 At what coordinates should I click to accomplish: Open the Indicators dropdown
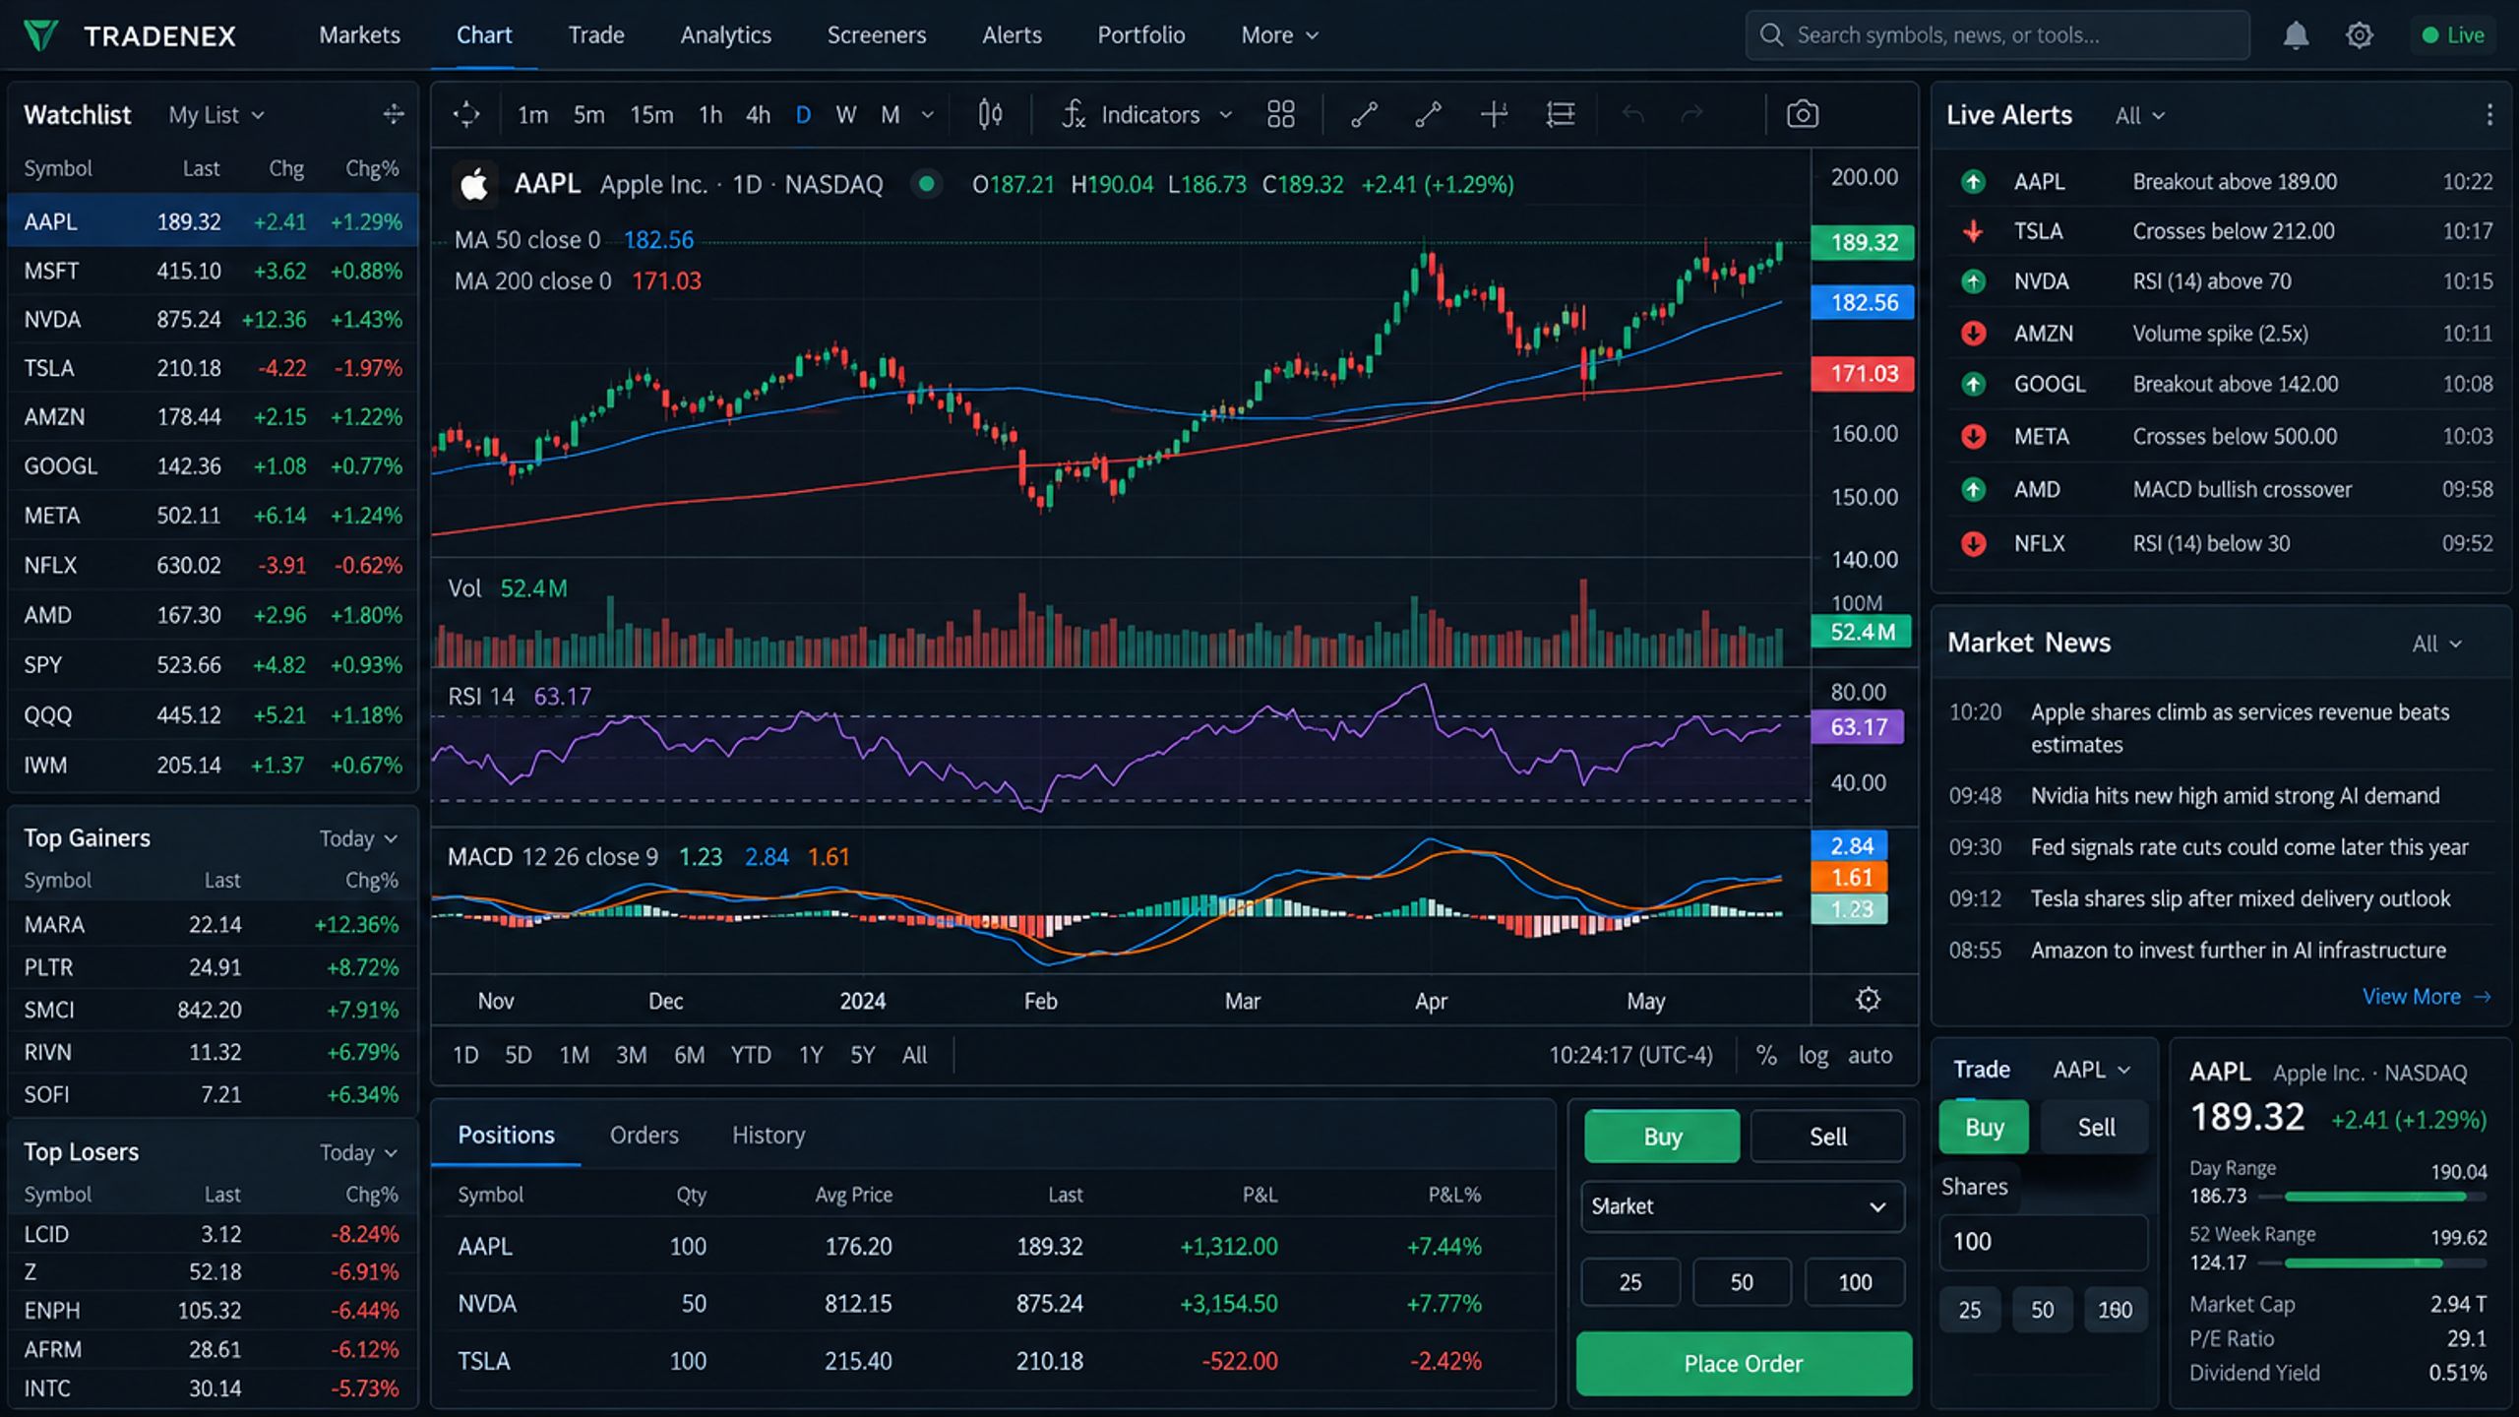point(1147,115)
